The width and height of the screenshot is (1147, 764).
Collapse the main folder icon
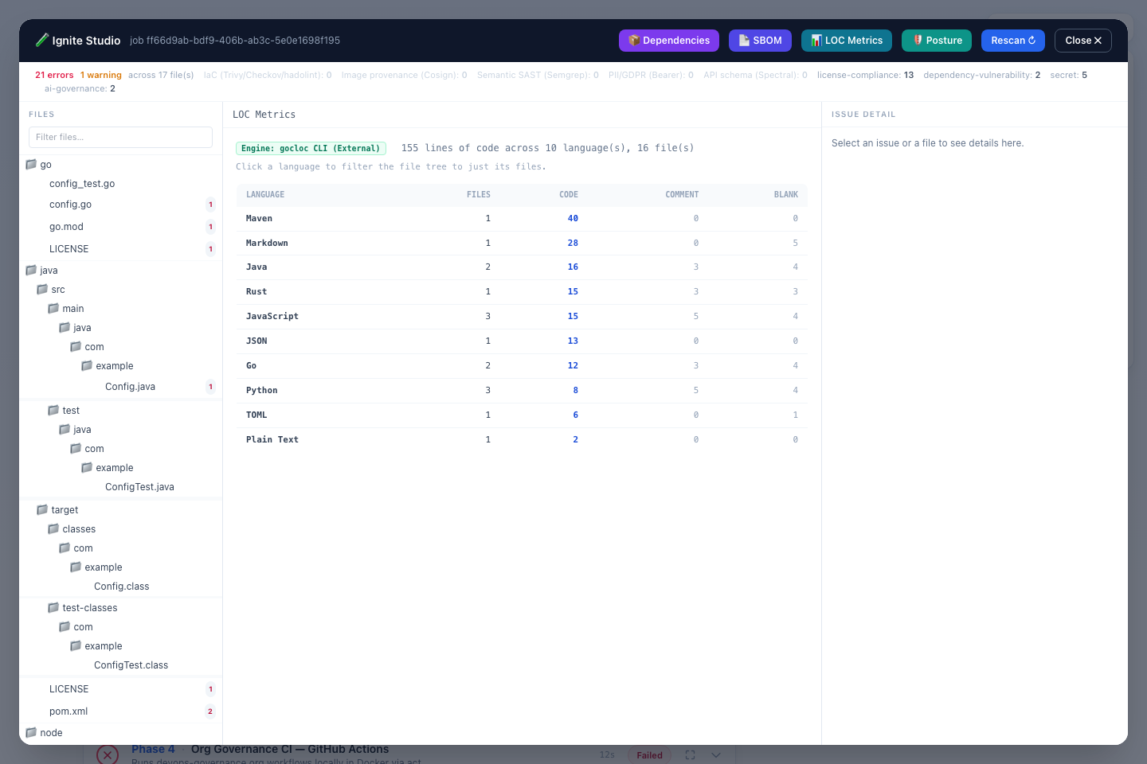pos(53,308)
